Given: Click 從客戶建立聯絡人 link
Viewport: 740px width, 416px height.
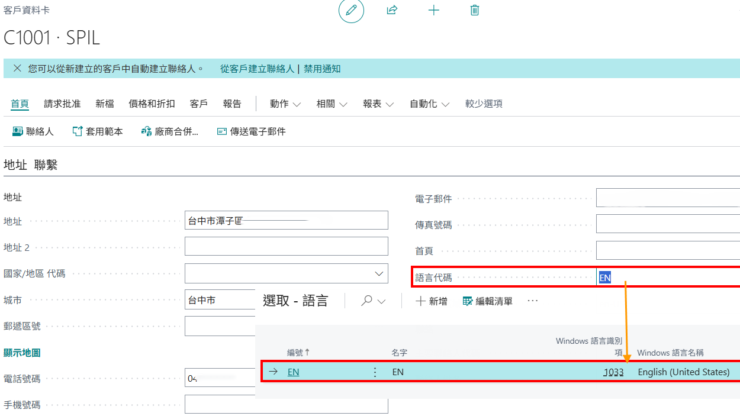Looking at the screenshot, I should (258, 69).
